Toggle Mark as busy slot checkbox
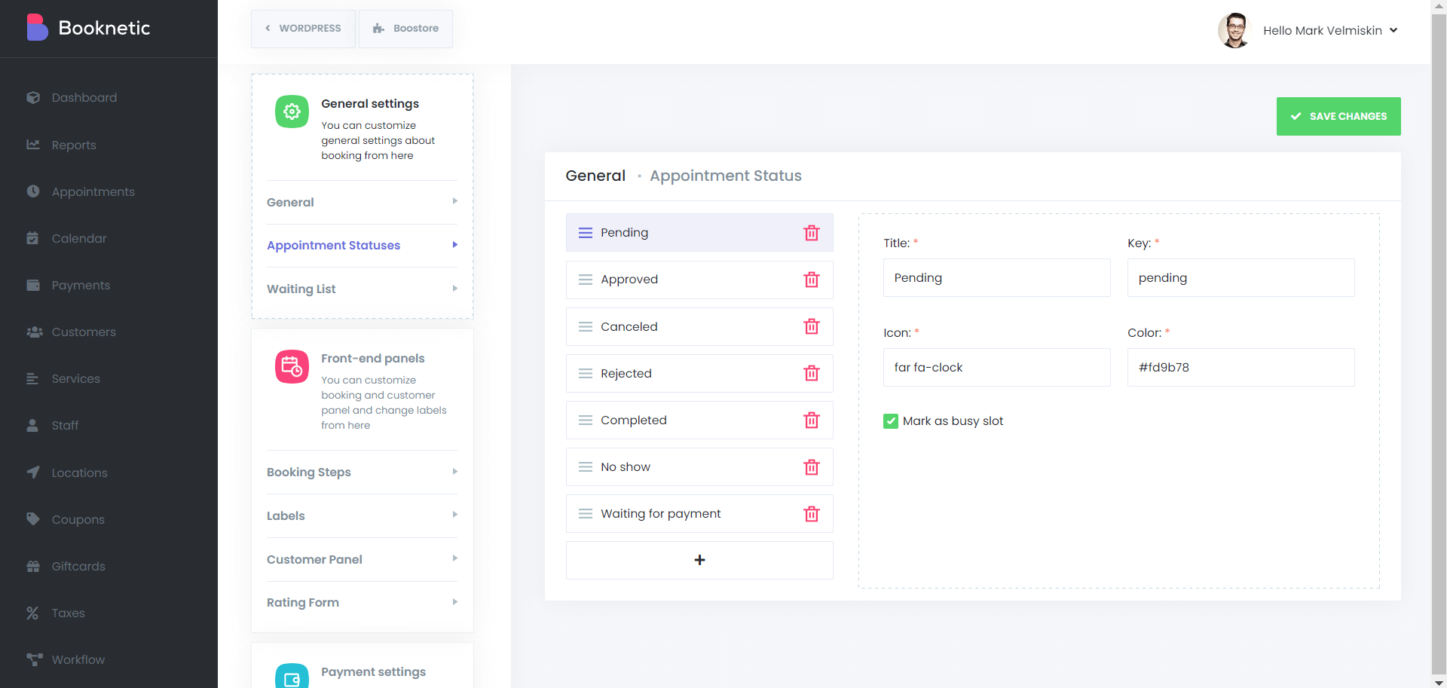1447x688 pixels. point(890,421)
